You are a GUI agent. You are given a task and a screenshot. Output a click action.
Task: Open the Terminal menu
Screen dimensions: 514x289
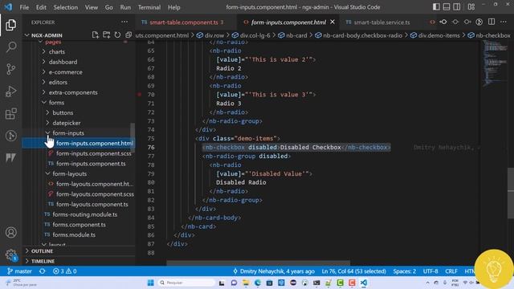(x=149, y=7)
